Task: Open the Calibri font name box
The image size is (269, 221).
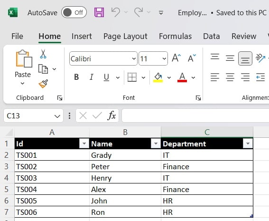Action: [103, 58]
